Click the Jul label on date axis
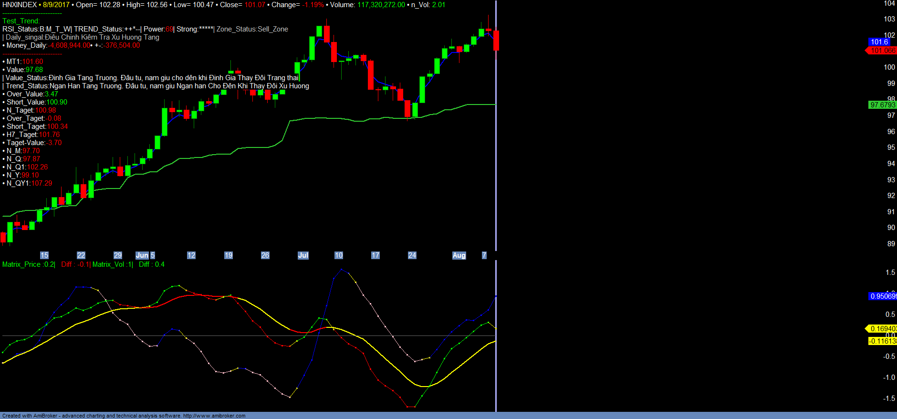This screenshot has width=897, height=419. (x=303, y=255)
